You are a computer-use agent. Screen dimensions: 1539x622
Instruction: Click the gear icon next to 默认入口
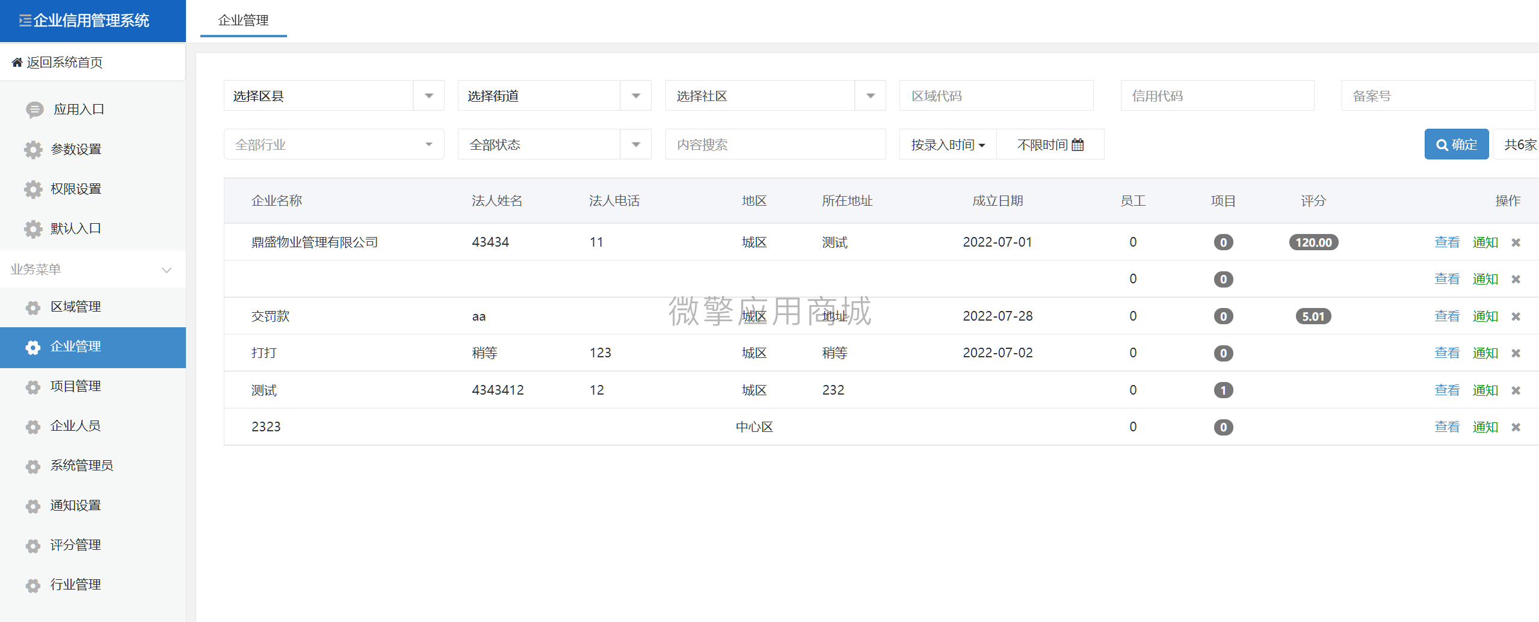33,229
